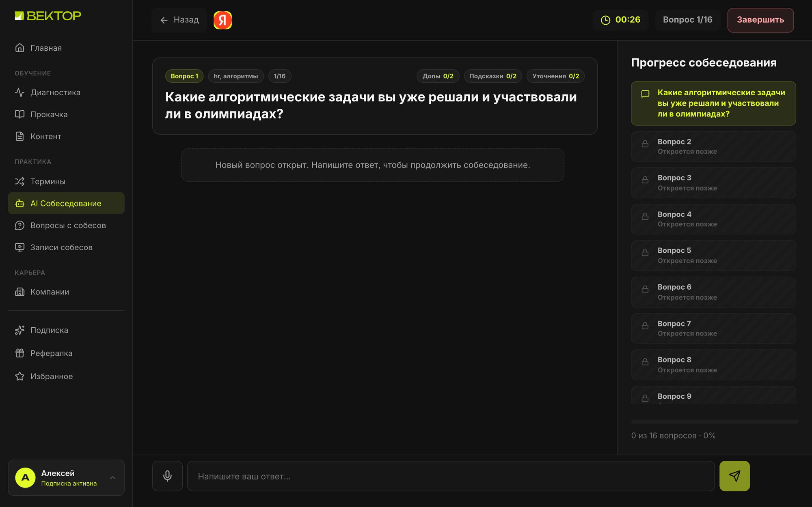This screenshot has width=812, height=507.
Task: Click the Контент document icon
Action: (x=19, y=136)
